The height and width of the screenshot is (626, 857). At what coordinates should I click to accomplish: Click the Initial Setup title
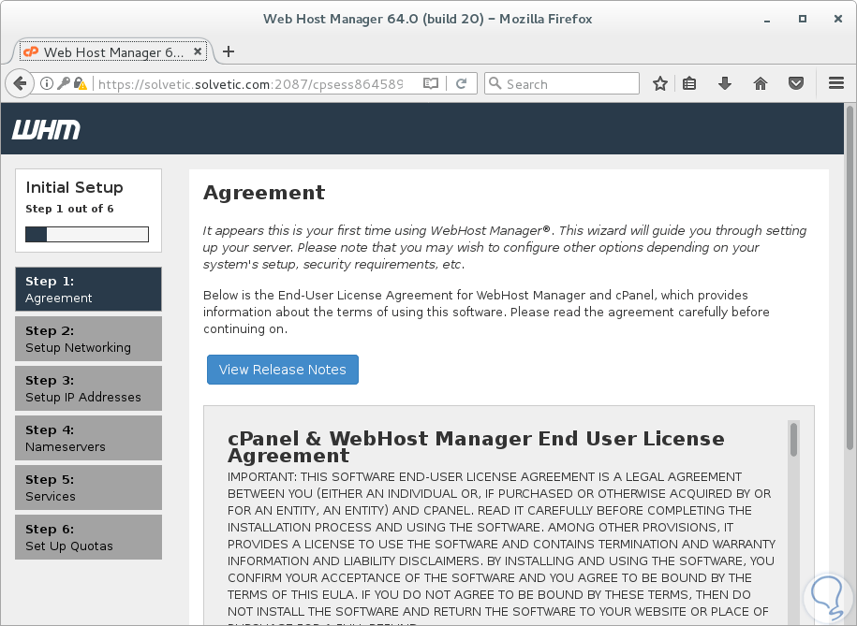(74, 187)
